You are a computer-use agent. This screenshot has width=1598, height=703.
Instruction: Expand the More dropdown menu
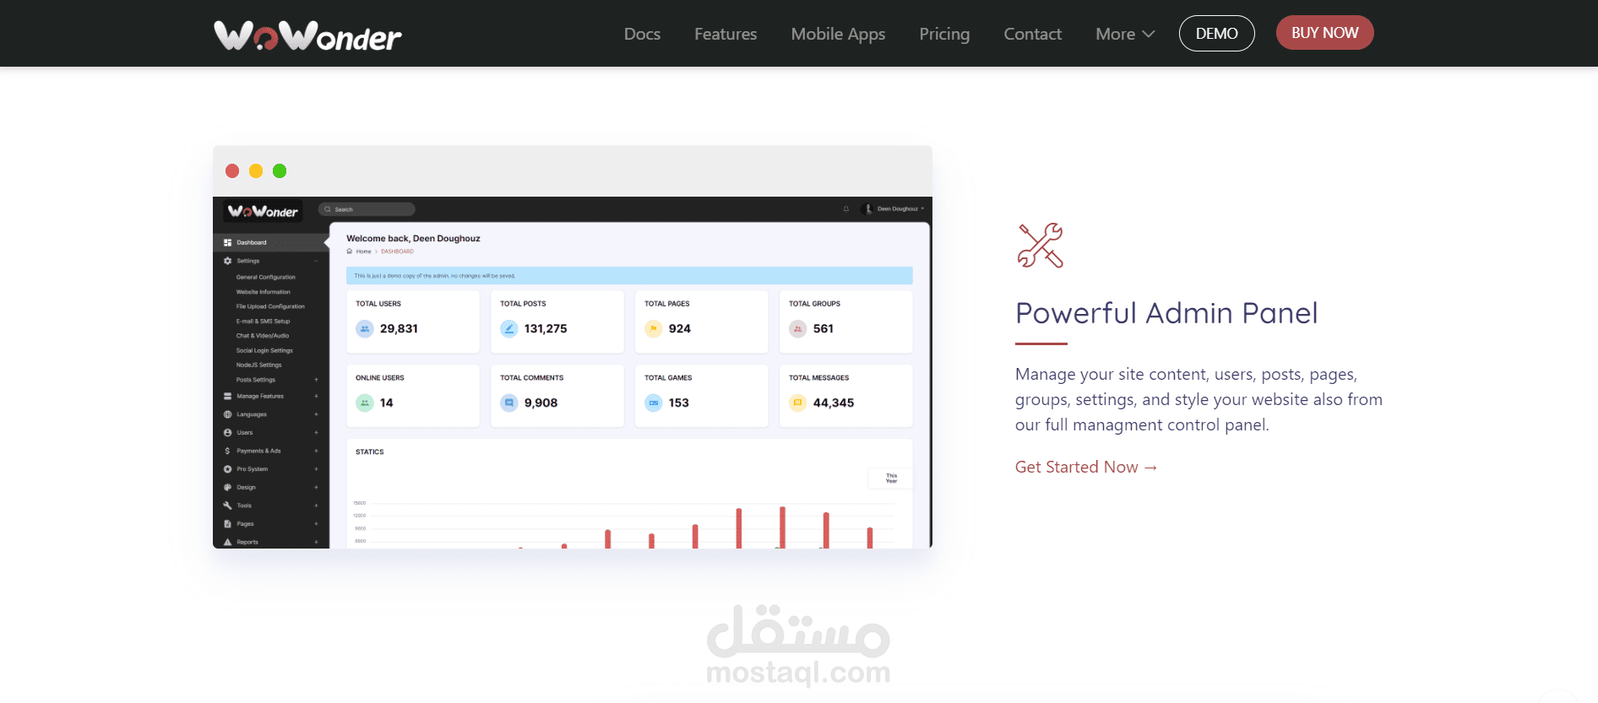pos(1125,34)
